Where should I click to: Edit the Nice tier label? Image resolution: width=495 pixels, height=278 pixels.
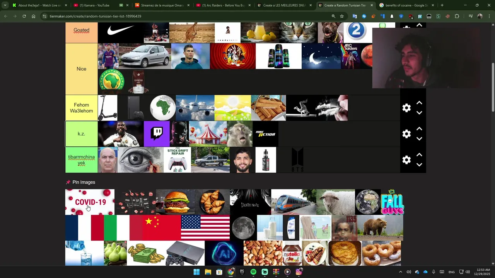pyautogui.click(x=81, y=69)
